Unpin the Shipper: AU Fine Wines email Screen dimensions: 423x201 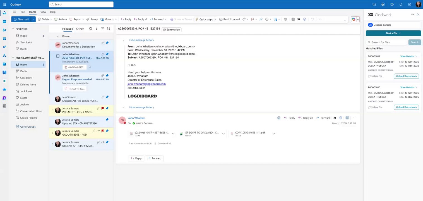[107, 97]
